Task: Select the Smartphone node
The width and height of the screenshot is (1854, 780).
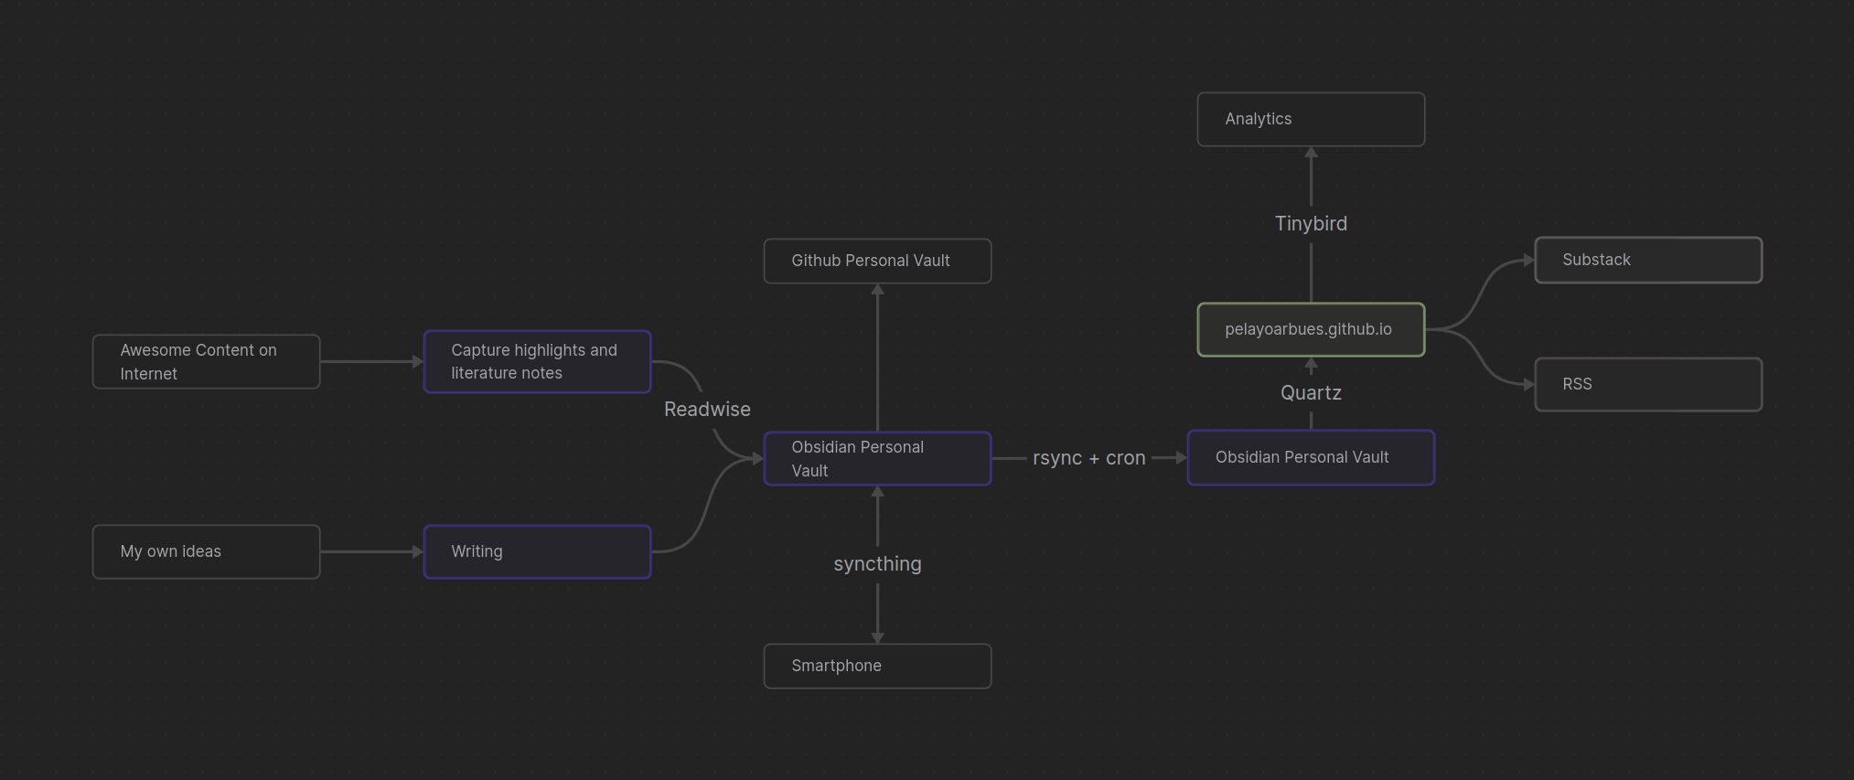Action: (877, 666)
